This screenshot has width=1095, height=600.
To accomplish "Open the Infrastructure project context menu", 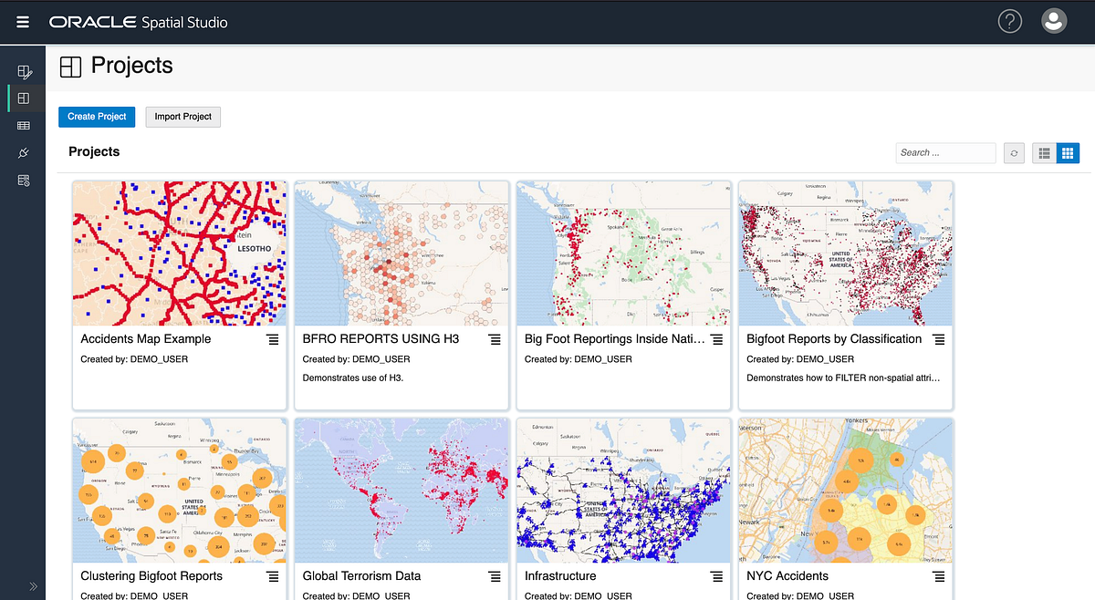I will click(x=716, y=576).
